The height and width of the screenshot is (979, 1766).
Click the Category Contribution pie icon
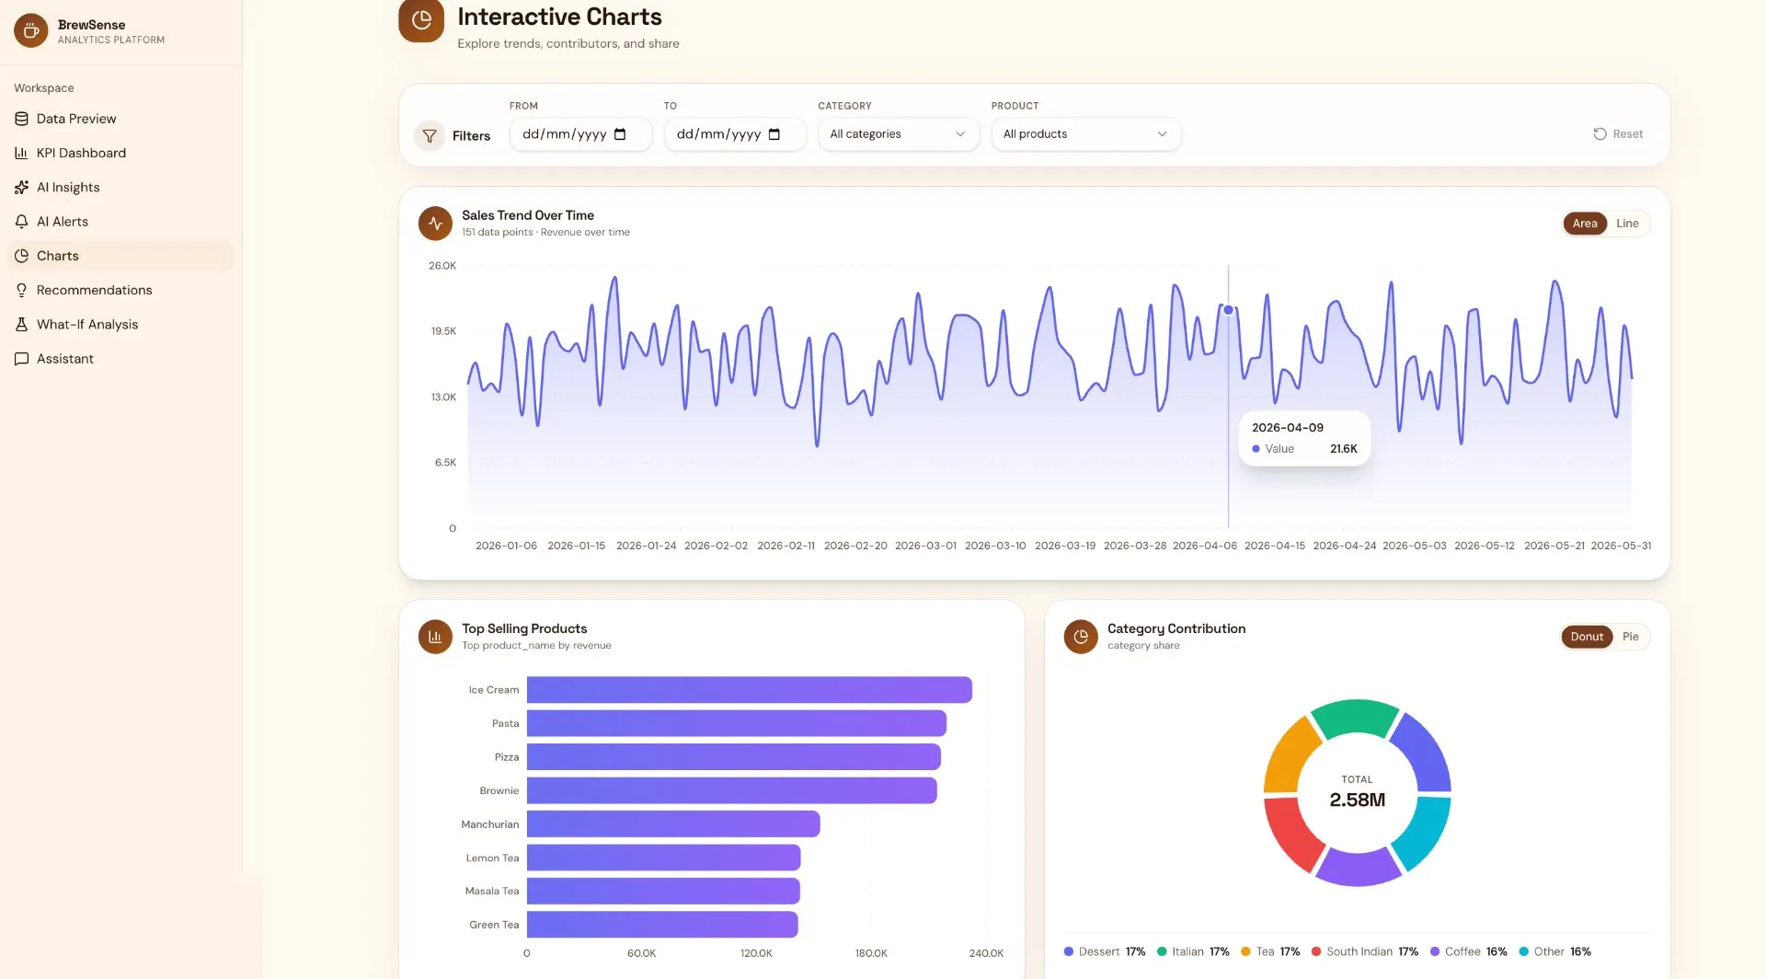(x=1081, y=636)
